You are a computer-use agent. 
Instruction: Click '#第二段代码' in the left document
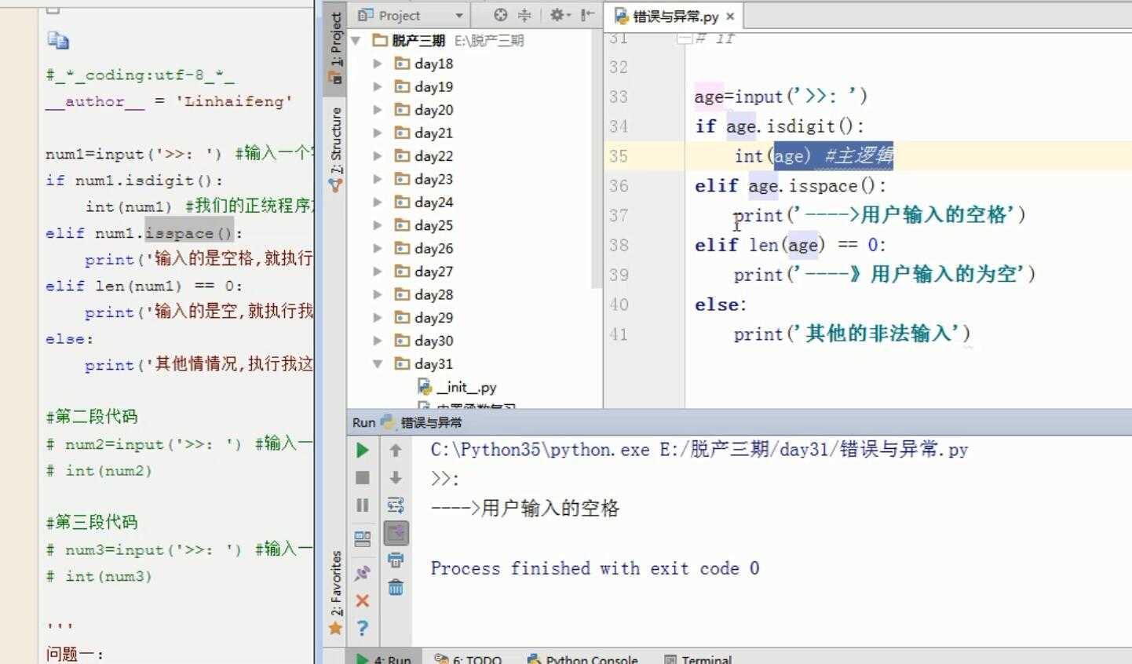pos(92,416)
